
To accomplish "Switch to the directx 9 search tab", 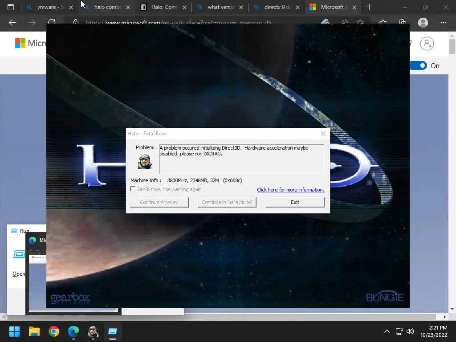I will point(277,7).
